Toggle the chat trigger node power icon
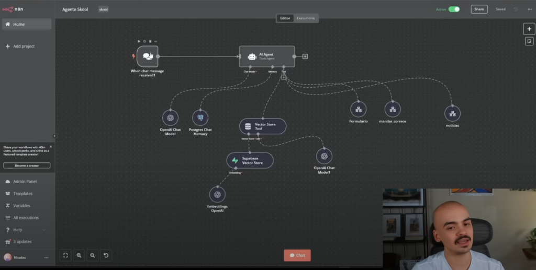Image resolution: width=536 pixels, height=270 pixels. (144, 41)
